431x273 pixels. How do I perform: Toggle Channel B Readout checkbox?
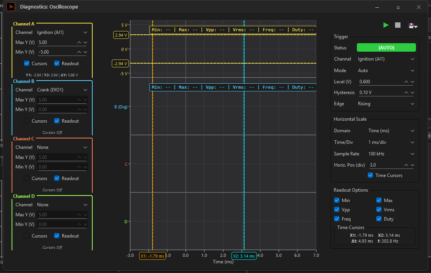(57, 121)
